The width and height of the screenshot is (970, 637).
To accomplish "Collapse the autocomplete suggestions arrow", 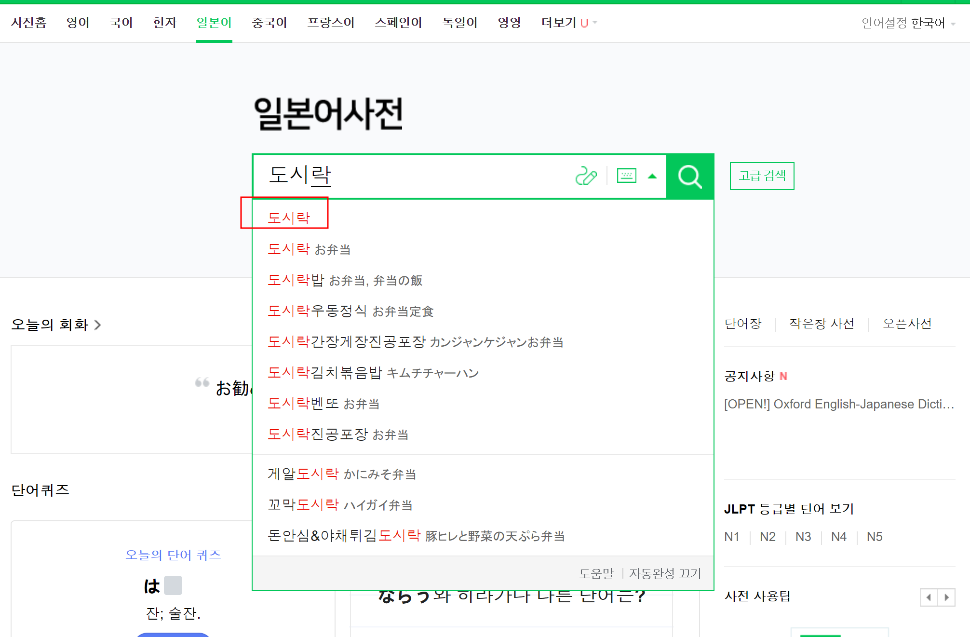I will click(x=652, y=176).
